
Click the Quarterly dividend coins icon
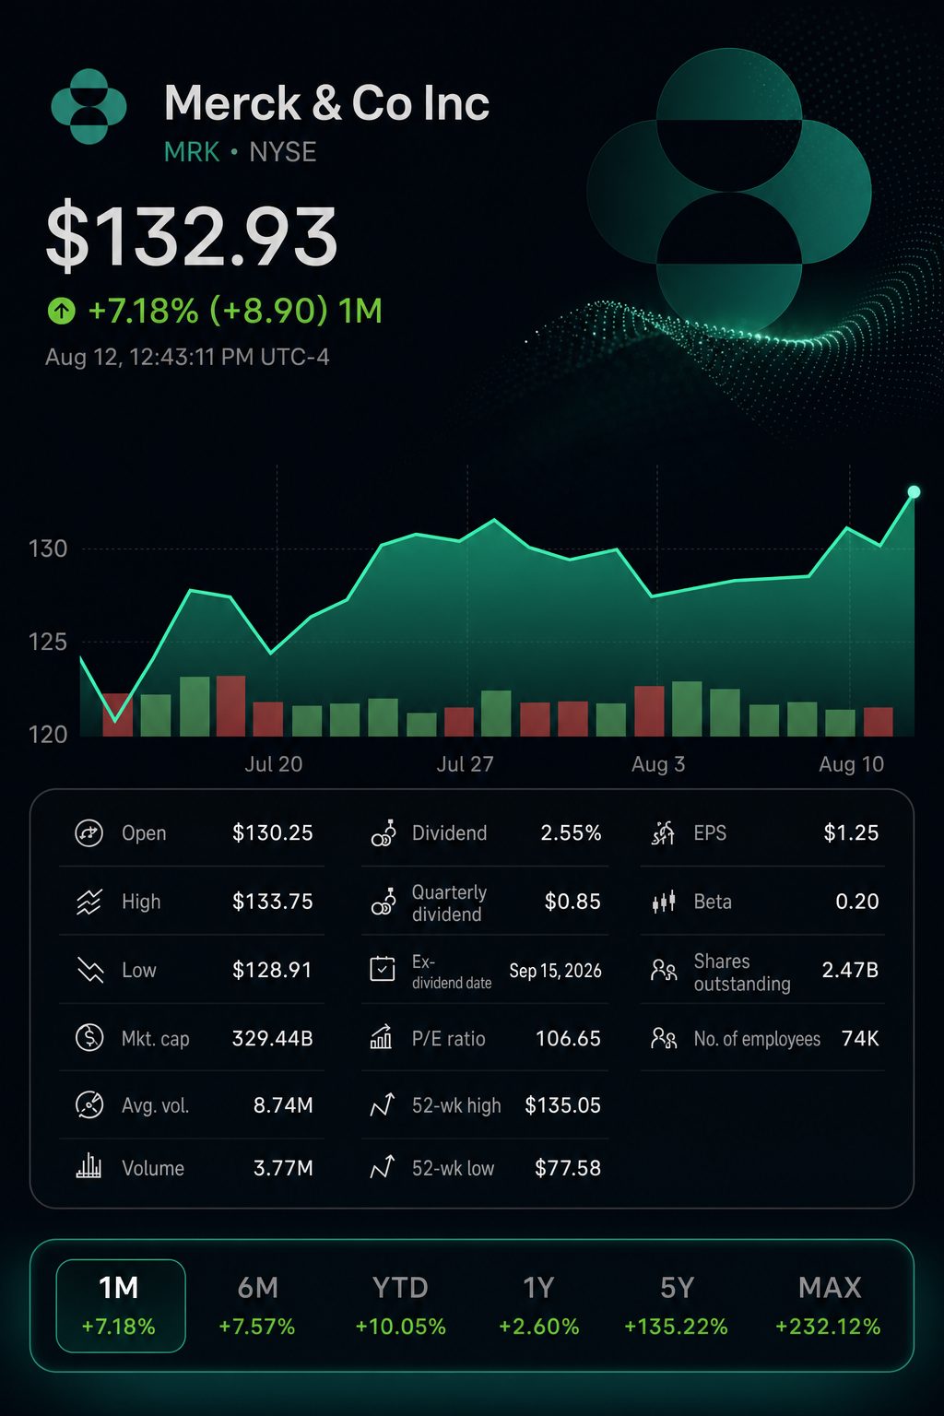[383, 901]
